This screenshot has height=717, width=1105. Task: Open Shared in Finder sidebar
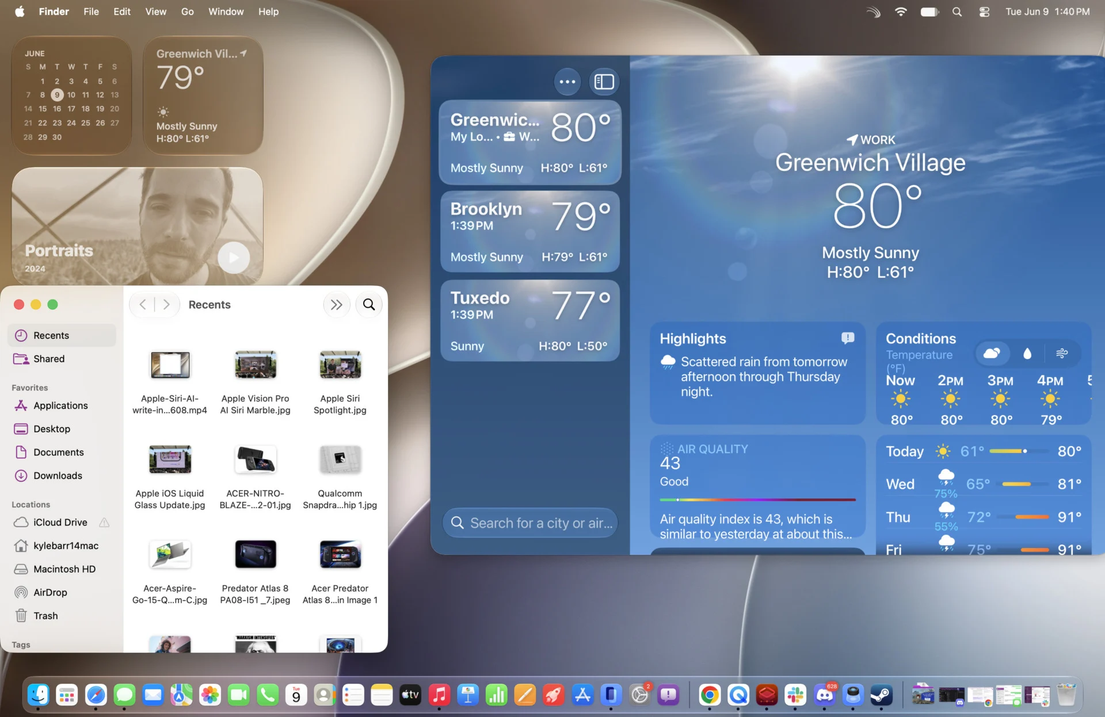pos(62,359)
